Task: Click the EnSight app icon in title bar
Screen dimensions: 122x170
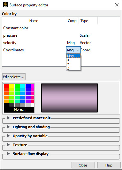Action: point(5,5)
